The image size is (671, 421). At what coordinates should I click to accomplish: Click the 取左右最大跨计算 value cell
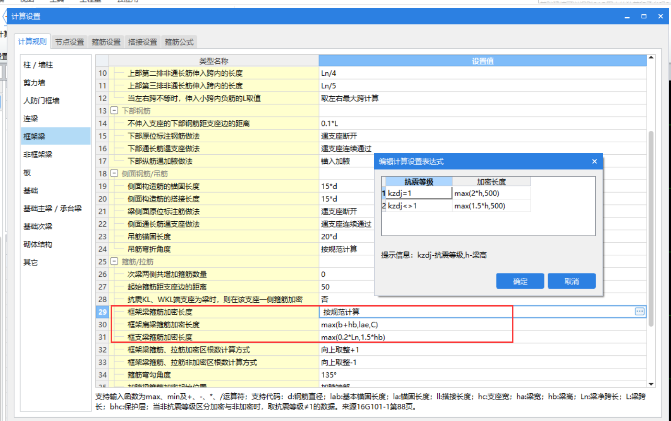pos(483,98)
